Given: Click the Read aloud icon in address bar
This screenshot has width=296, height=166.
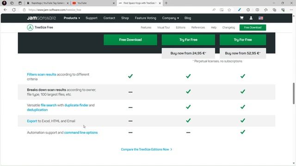Looking at the screenshot, I should coord(214,10).
